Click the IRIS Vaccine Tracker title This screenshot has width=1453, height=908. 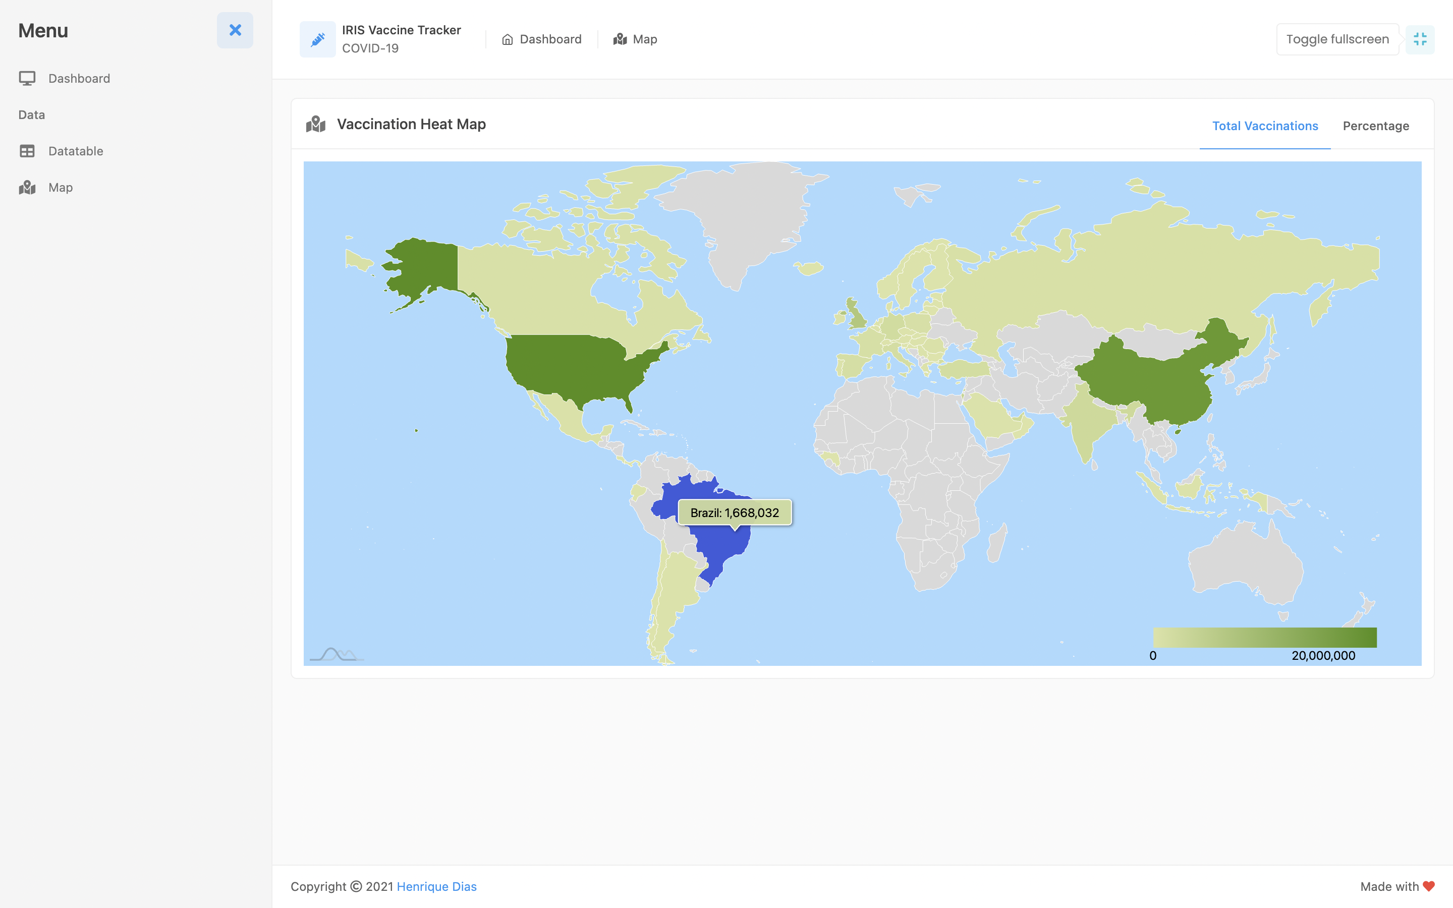click(x=401, y=30)
